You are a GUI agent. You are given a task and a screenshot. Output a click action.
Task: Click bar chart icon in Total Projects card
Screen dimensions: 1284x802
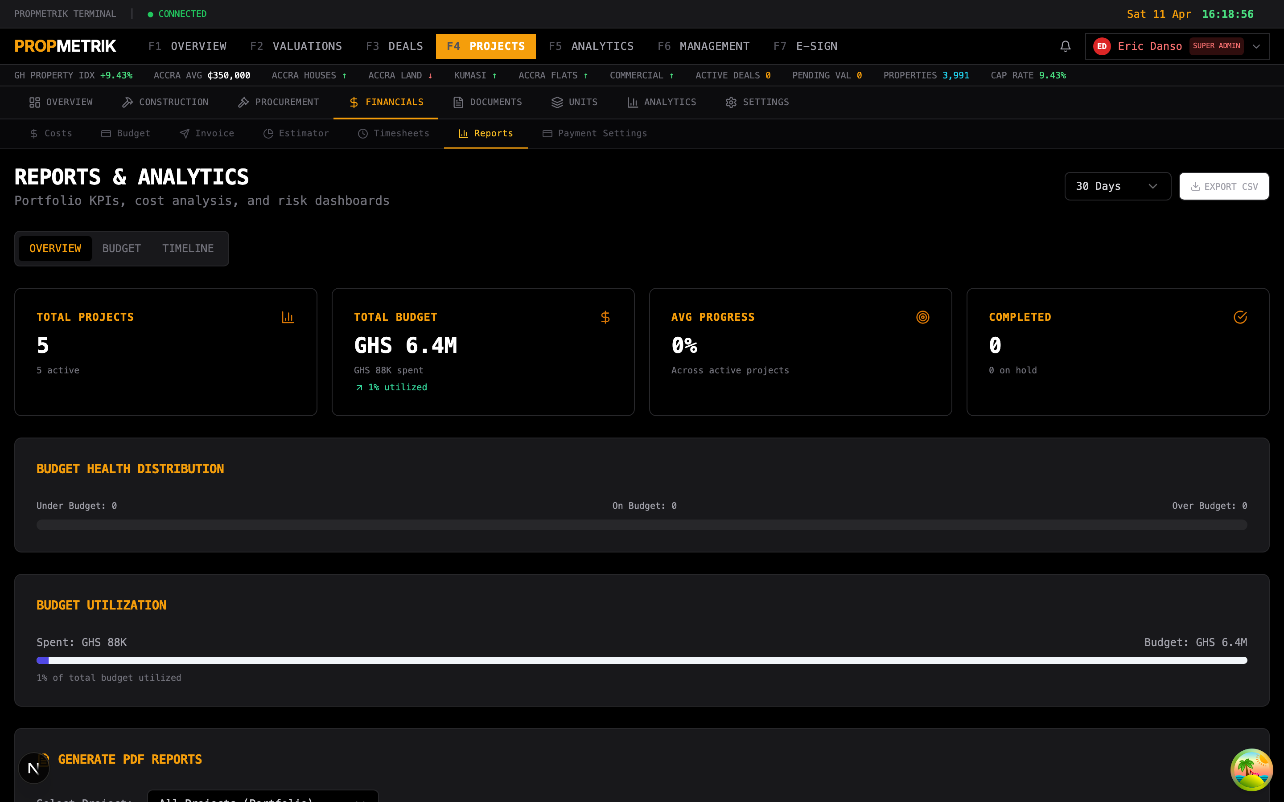tap(288, 317)
